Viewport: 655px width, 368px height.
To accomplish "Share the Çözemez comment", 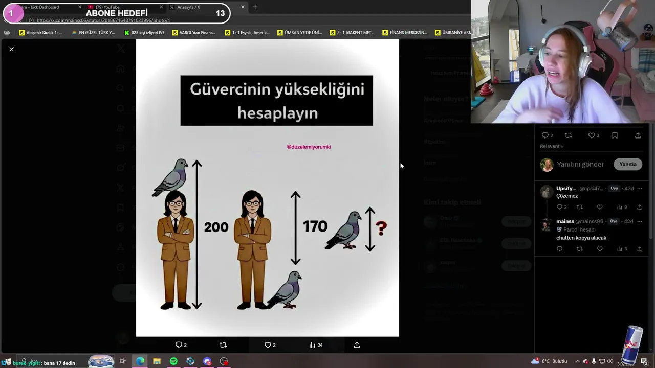I will pyautogui.click(x=640, y=207).
